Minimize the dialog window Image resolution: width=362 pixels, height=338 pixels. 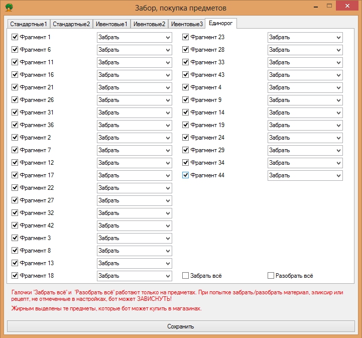click(315, 6)
